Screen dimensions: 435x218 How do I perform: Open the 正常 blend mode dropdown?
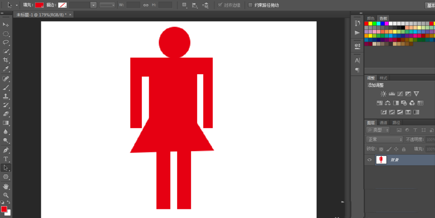[x=385, y=139]
